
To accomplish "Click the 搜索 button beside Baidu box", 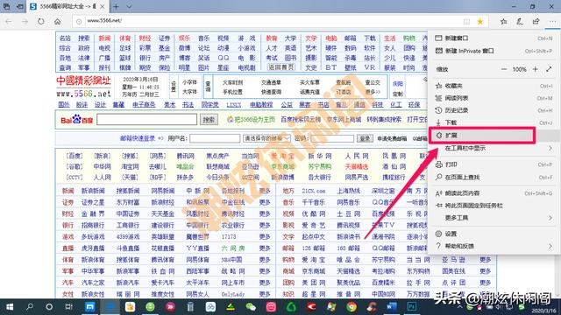I will click(209, 120).
